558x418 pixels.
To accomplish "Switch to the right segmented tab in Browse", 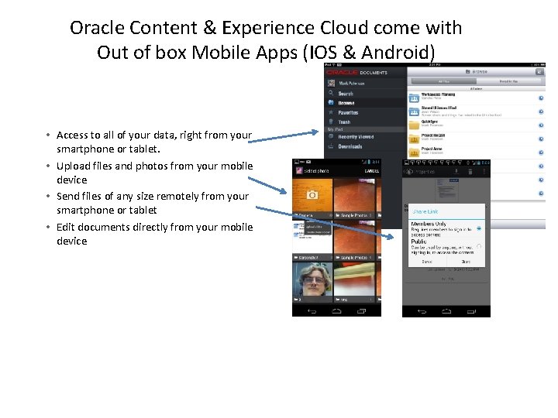I will click(508, 81).
